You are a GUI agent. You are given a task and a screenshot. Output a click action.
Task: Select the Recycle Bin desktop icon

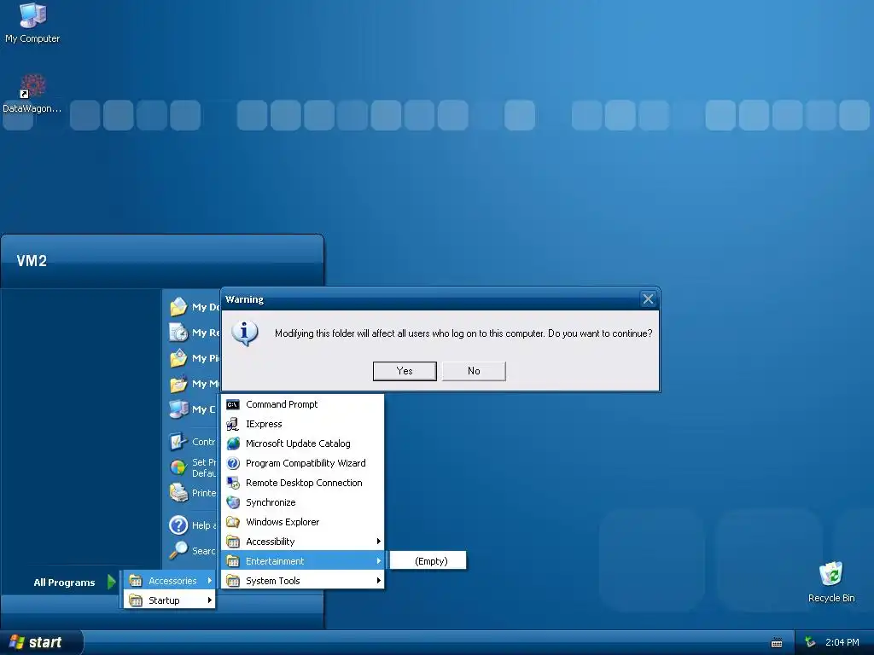click(830, 574)
